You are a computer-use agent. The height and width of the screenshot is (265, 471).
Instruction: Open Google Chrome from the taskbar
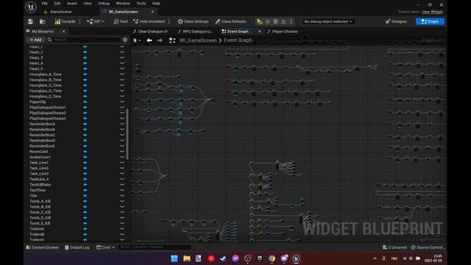[x=272, y=258]
